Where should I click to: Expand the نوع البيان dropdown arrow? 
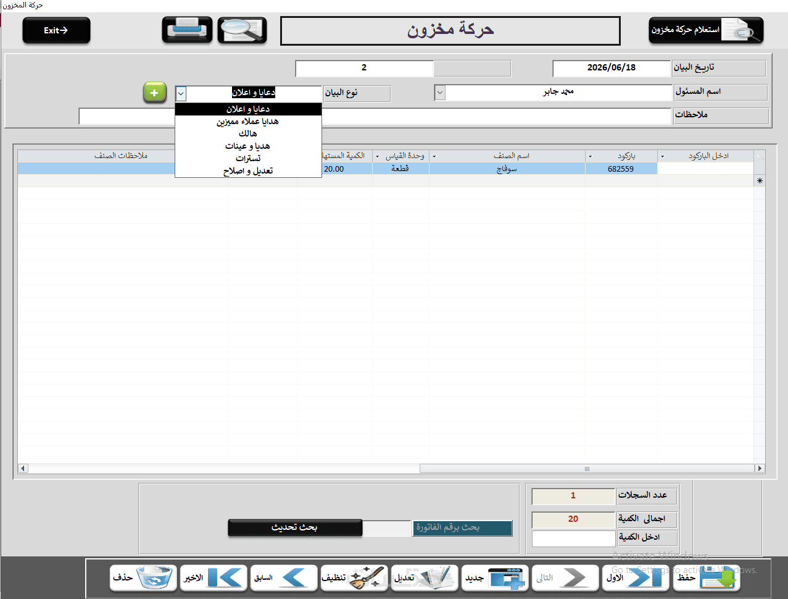click(x=181, y=94)
